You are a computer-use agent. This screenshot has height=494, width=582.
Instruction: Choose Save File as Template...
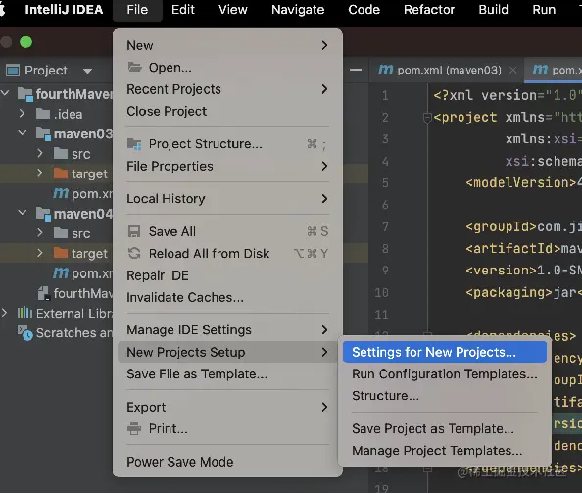(x=227, y=373)
